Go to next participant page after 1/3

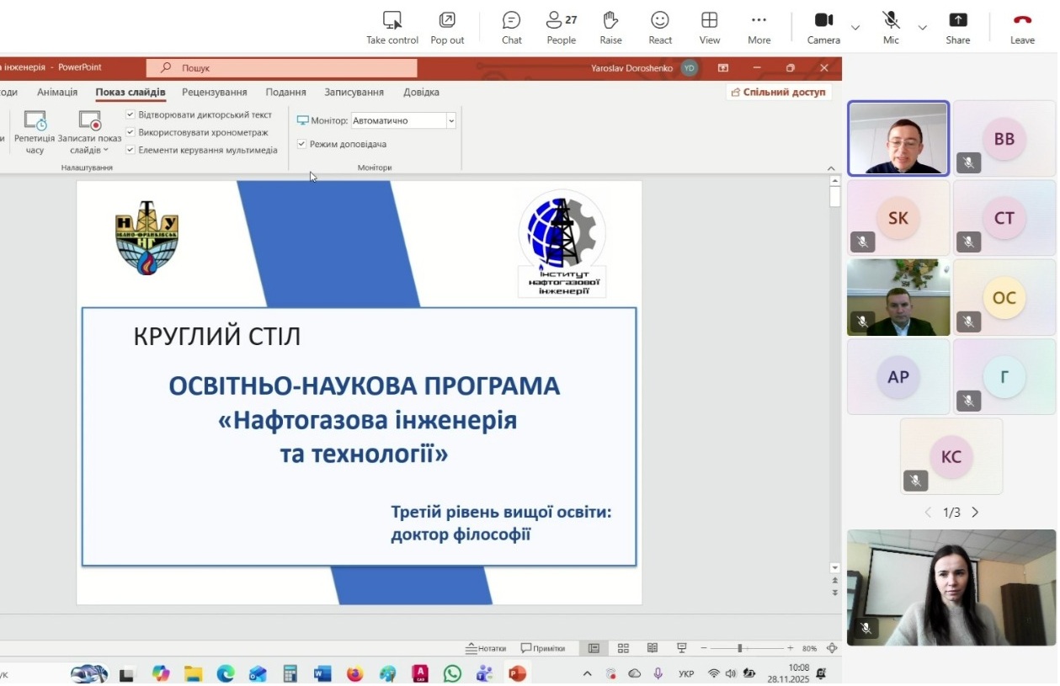(975, 511)
